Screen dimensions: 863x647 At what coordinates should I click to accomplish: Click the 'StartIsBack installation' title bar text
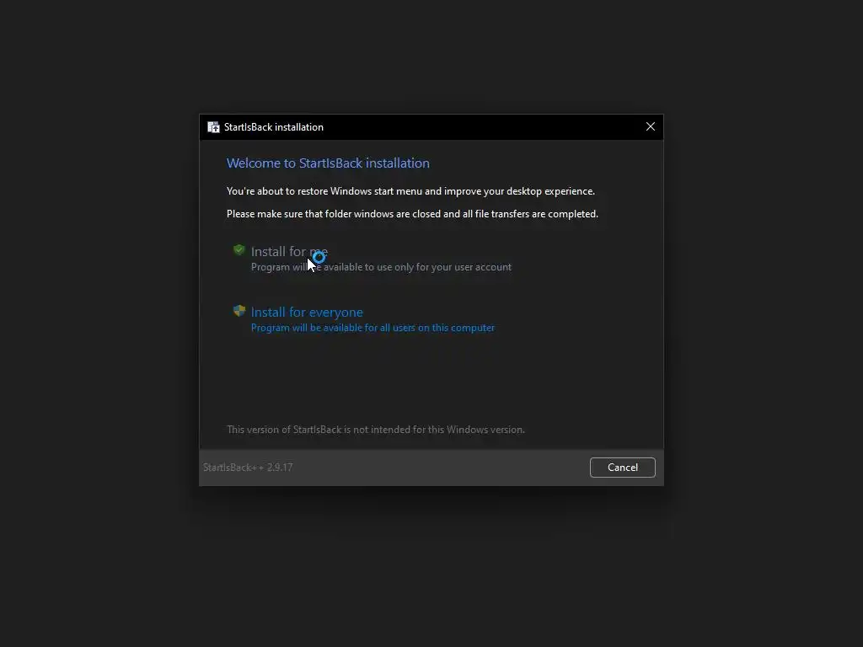[x=274, y=127]
